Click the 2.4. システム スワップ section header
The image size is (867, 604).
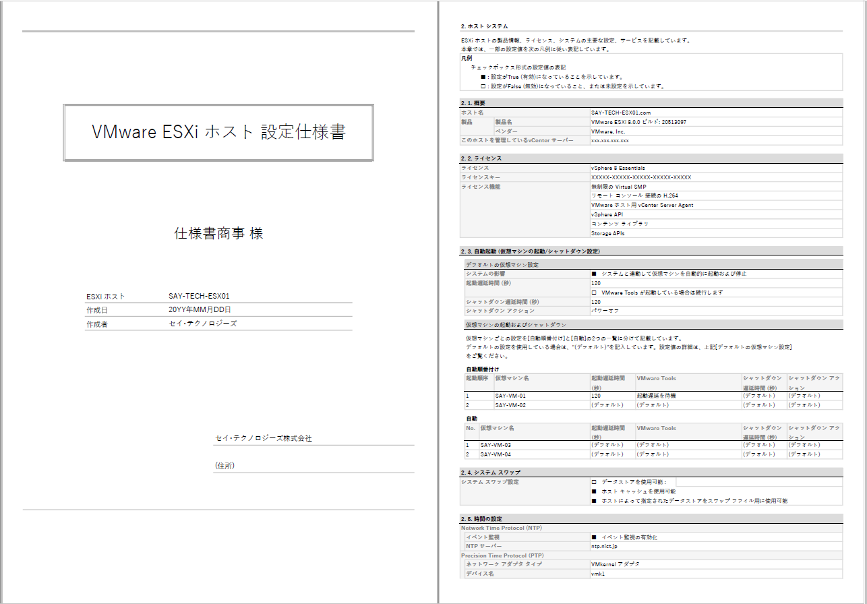click(x=651, y=472)
